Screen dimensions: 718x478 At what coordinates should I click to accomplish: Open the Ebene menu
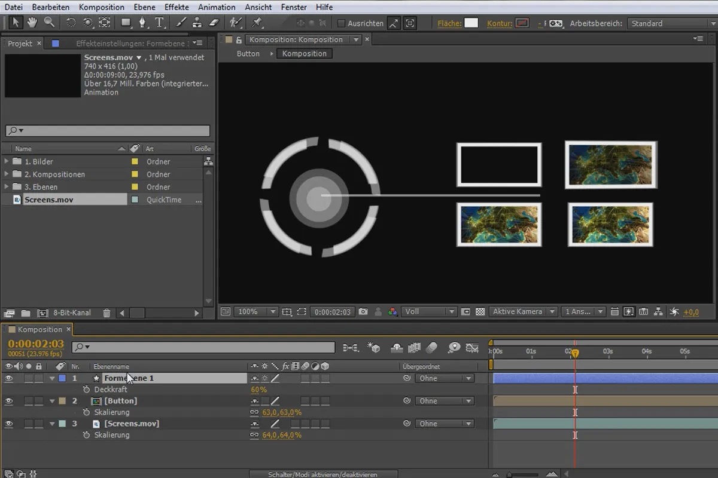click(144, 7)
